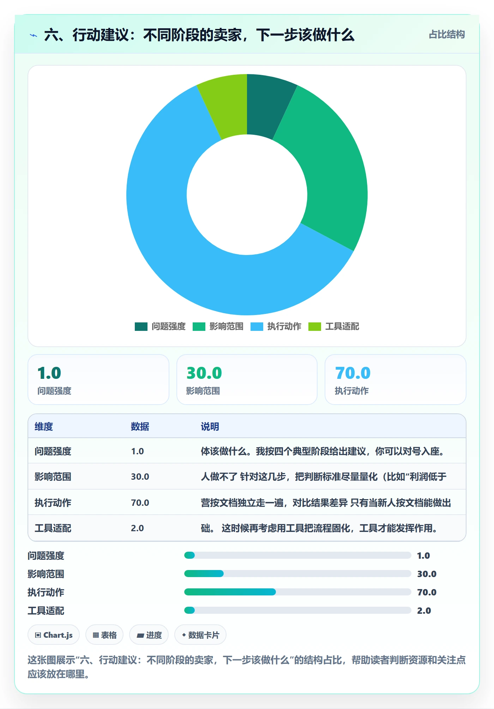Click the 70.0 value in the table
Image resolution: width=494 pixels, height=709 pixels.
coord(140,503)
